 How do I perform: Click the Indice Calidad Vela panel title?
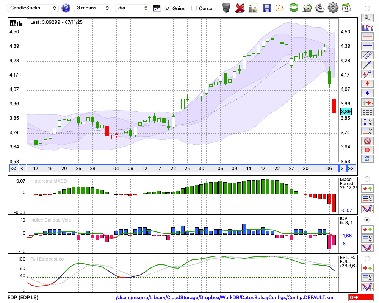[x=50, y=220]
